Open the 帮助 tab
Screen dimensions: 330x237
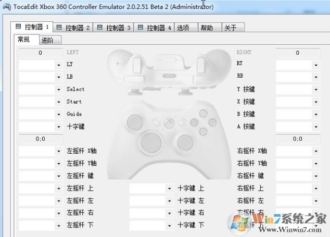click(210, 28)
